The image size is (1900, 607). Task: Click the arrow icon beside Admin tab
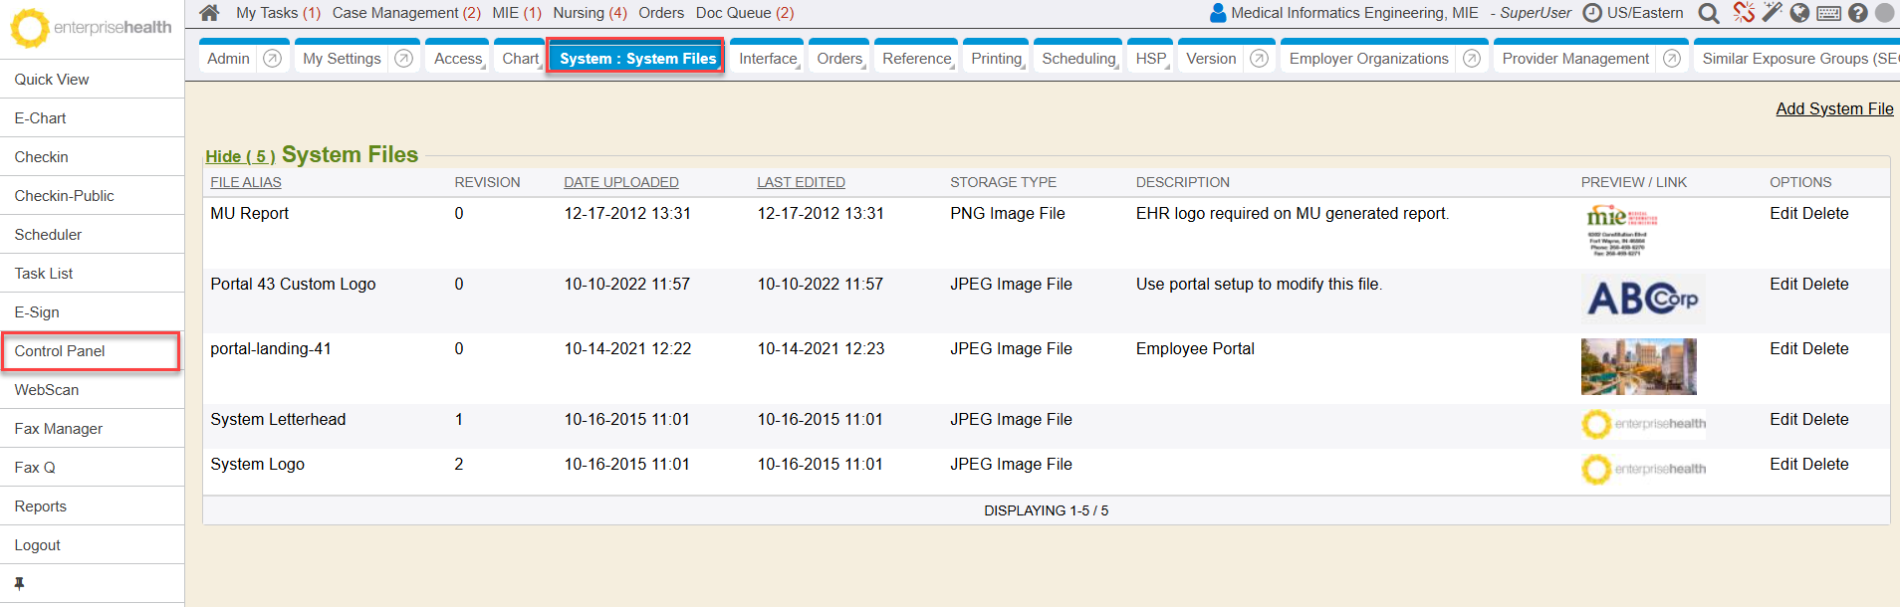click(x=272, y=59)
